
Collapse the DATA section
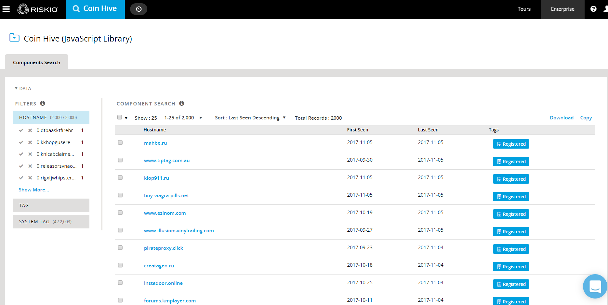coord(23,89)
